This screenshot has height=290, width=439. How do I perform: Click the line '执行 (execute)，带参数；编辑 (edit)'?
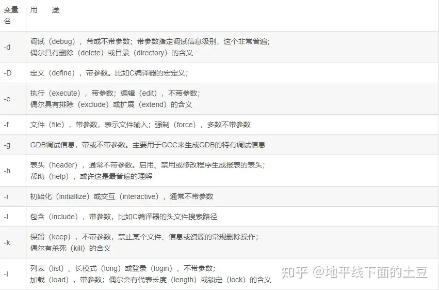click(x=115, y=93)
